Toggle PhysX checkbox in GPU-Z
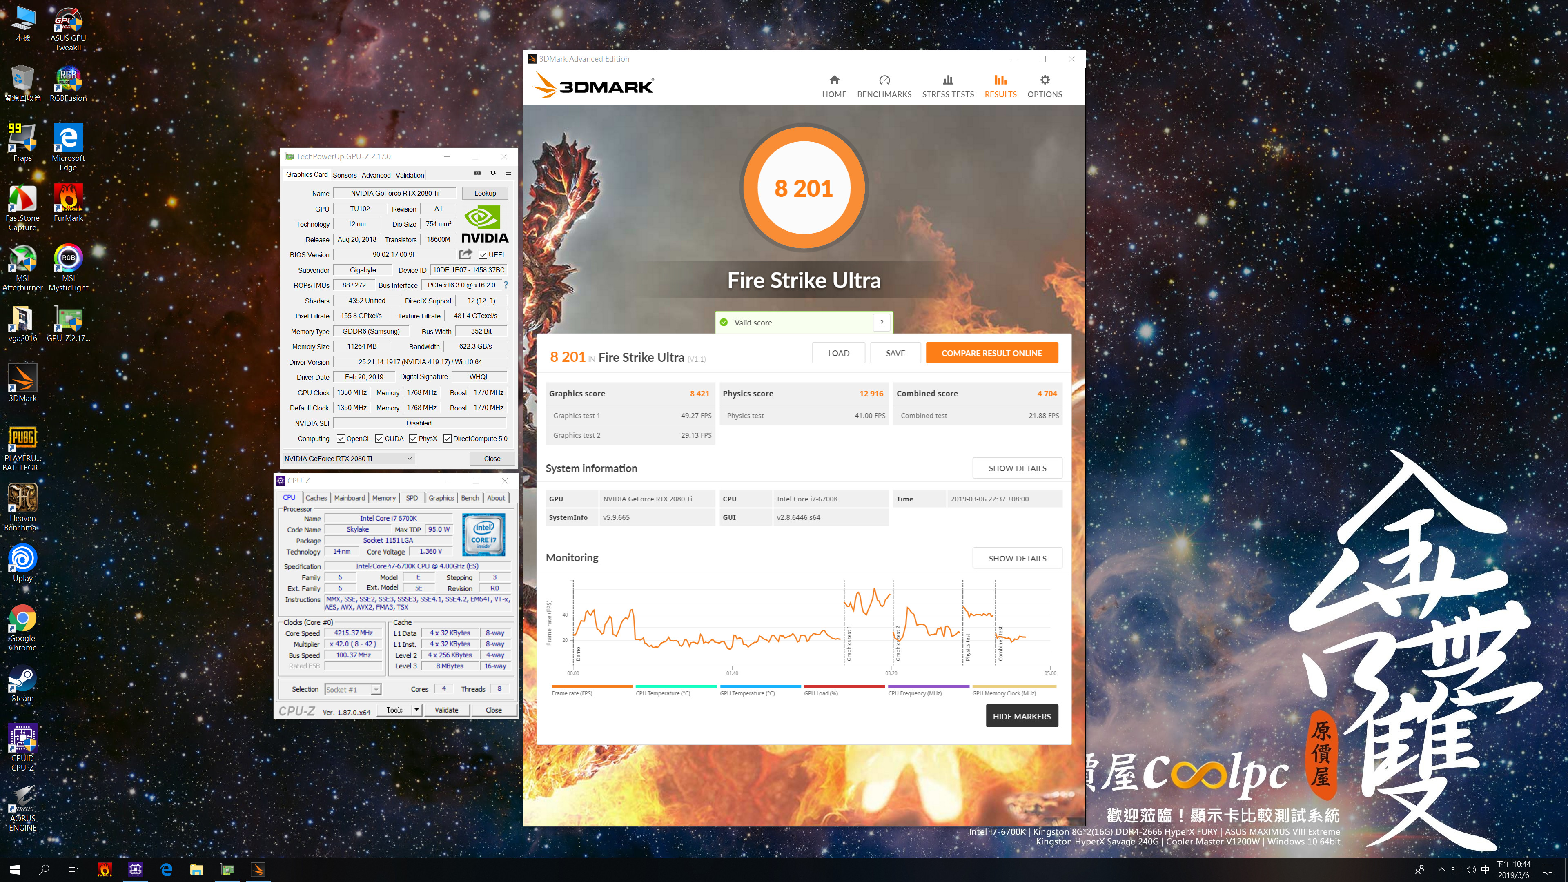The height and width of the screenshot is (882, 1568). tap(413, 438)
